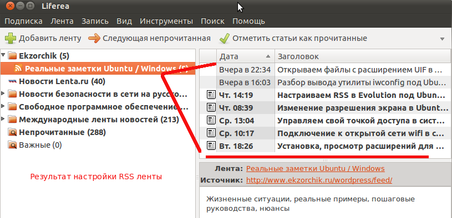452x218 pixels.
Task: Click Следующая непрочитанная button
Action: [149, 38]
